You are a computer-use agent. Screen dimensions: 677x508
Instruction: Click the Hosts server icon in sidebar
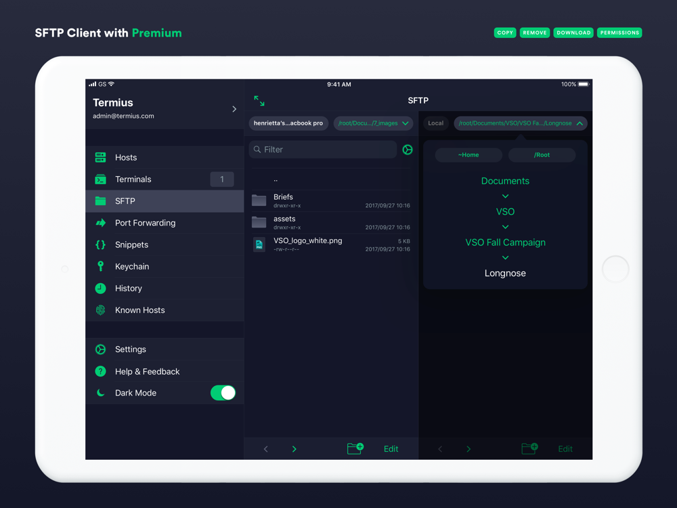(x=101, y=157)
